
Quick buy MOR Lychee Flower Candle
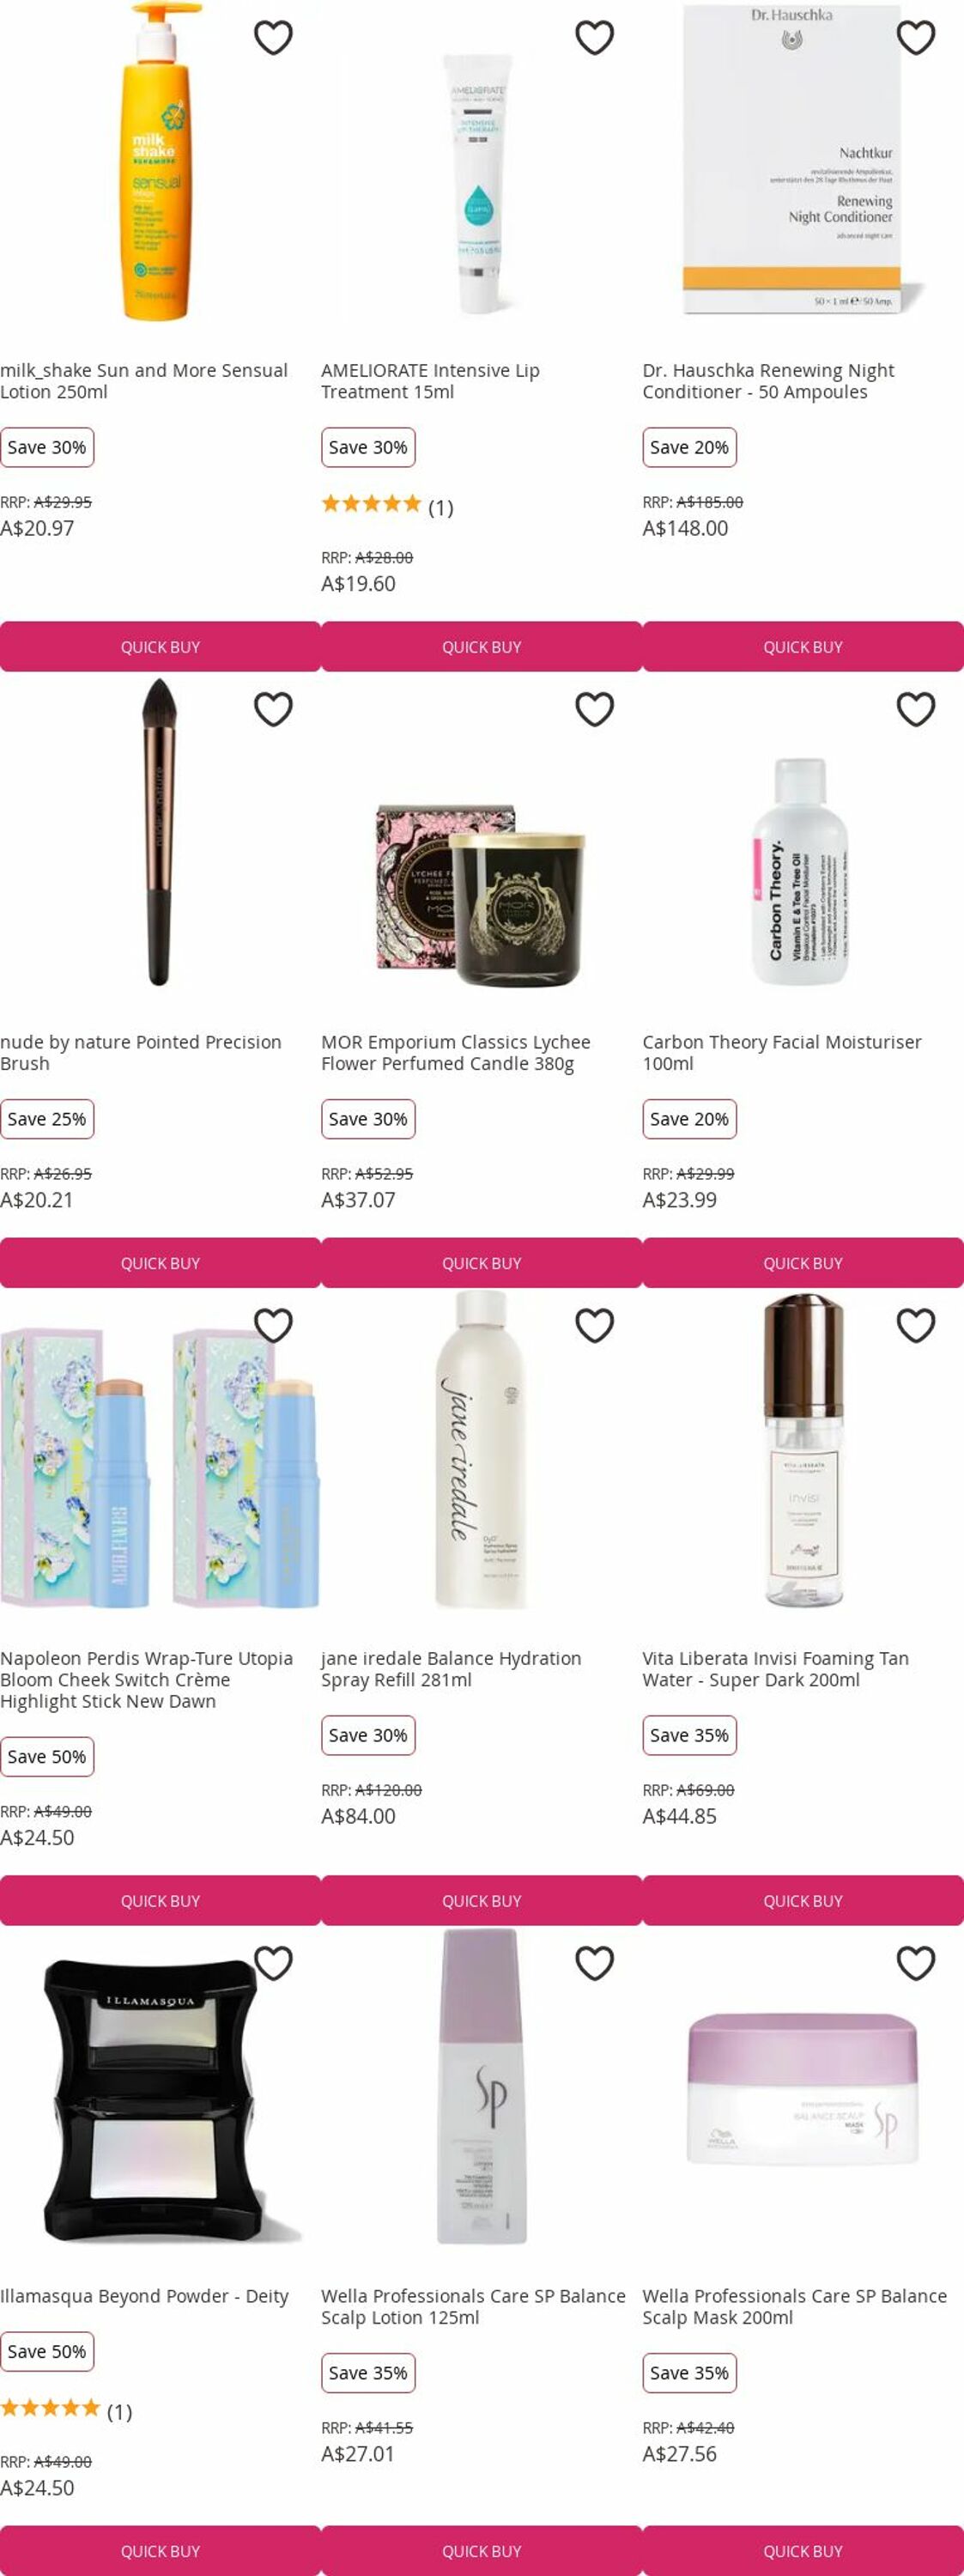click(481, 1263)
